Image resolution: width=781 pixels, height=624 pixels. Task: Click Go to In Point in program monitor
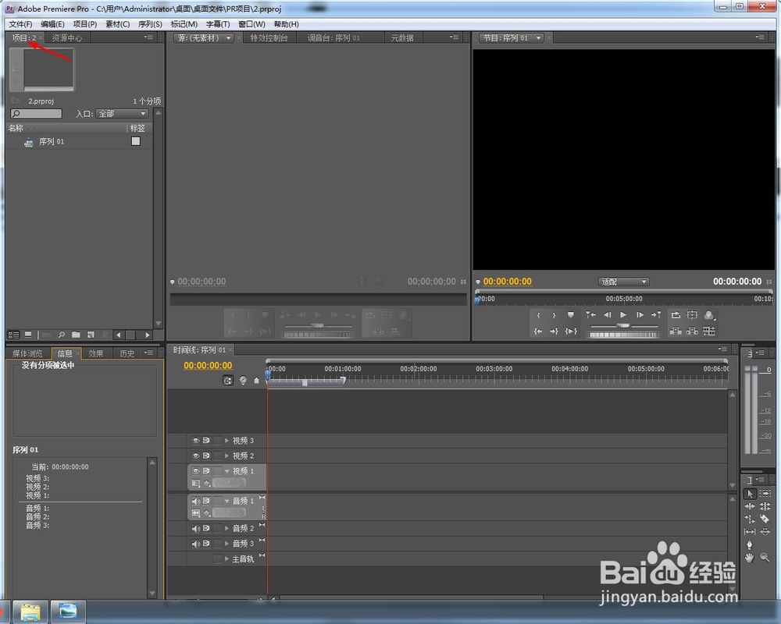[x=538, y=331]
